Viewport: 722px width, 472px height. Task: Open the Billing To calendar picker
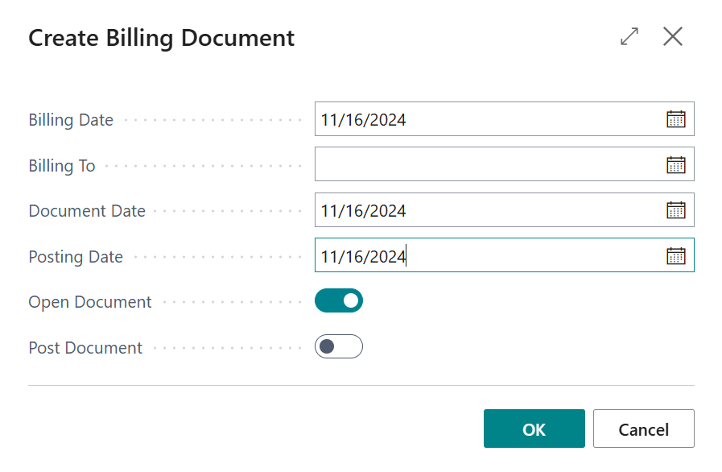(675, 164)
